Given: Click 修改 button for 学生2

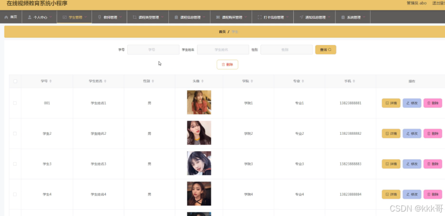Looking at the screenshot, I should pos(412,133).
